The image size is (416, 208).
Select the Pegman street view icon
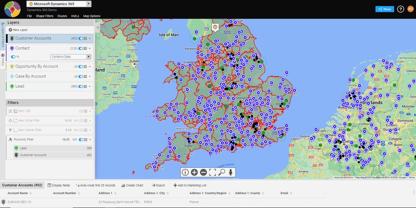pos(231,172)
